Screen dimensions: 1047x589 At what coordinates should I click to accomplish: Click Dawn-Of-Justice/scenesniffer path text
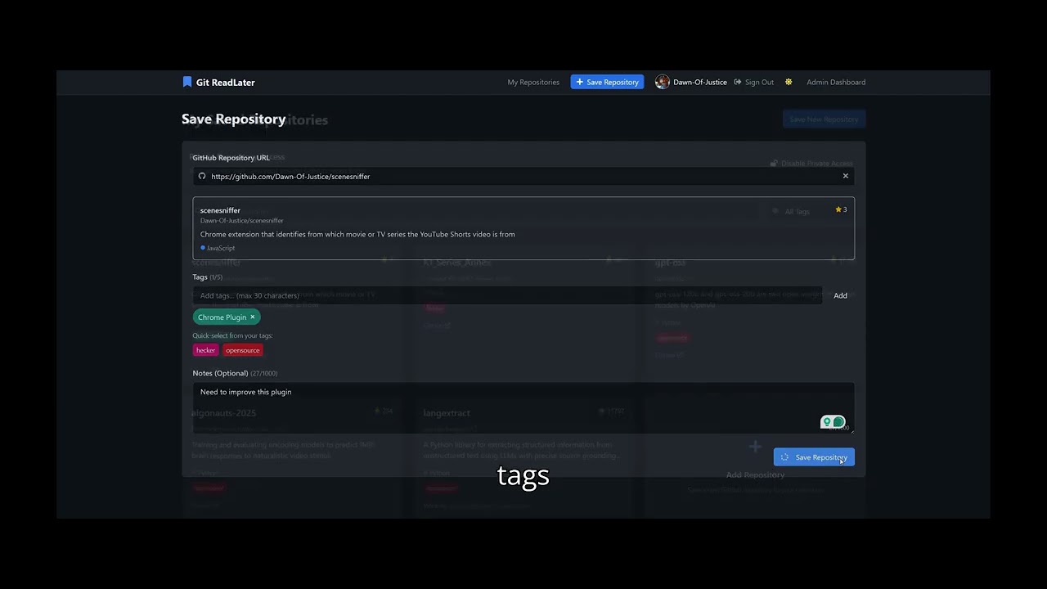(242, 221)
